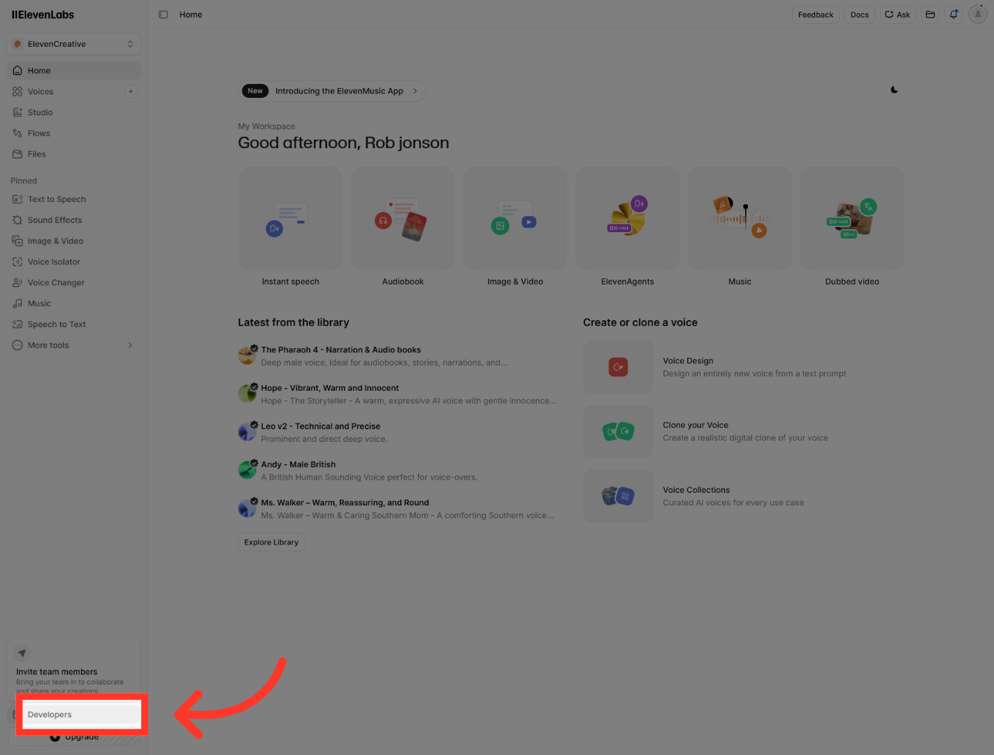
Task: Click the ElevenLabs logo
Action: 43,15
